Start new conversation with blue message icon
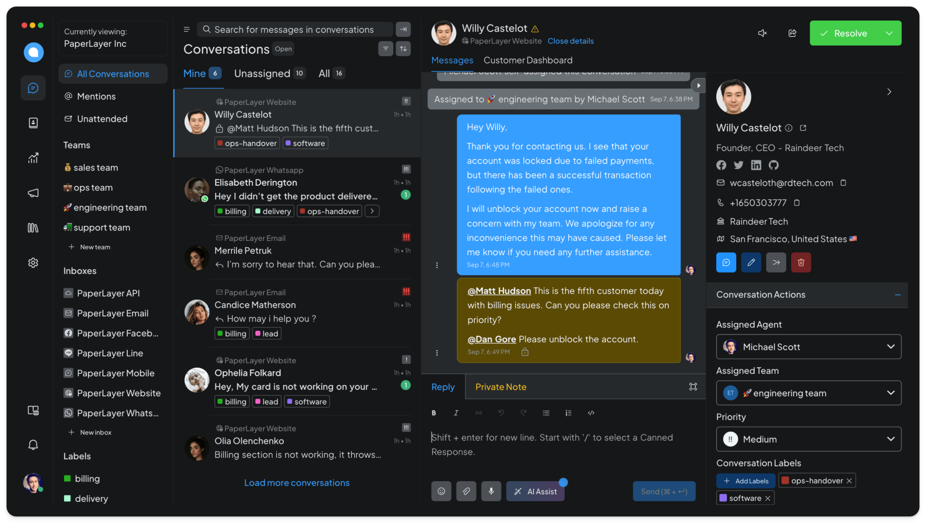Viewport: 926px width, 523px height. coord(726,263)
